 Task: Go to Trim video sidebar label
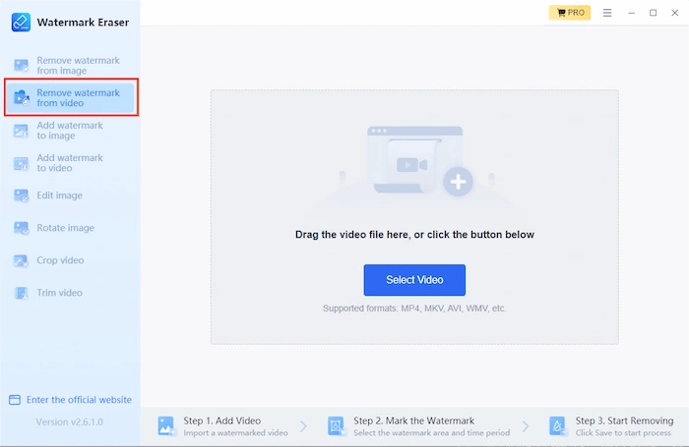pos(60,293)
